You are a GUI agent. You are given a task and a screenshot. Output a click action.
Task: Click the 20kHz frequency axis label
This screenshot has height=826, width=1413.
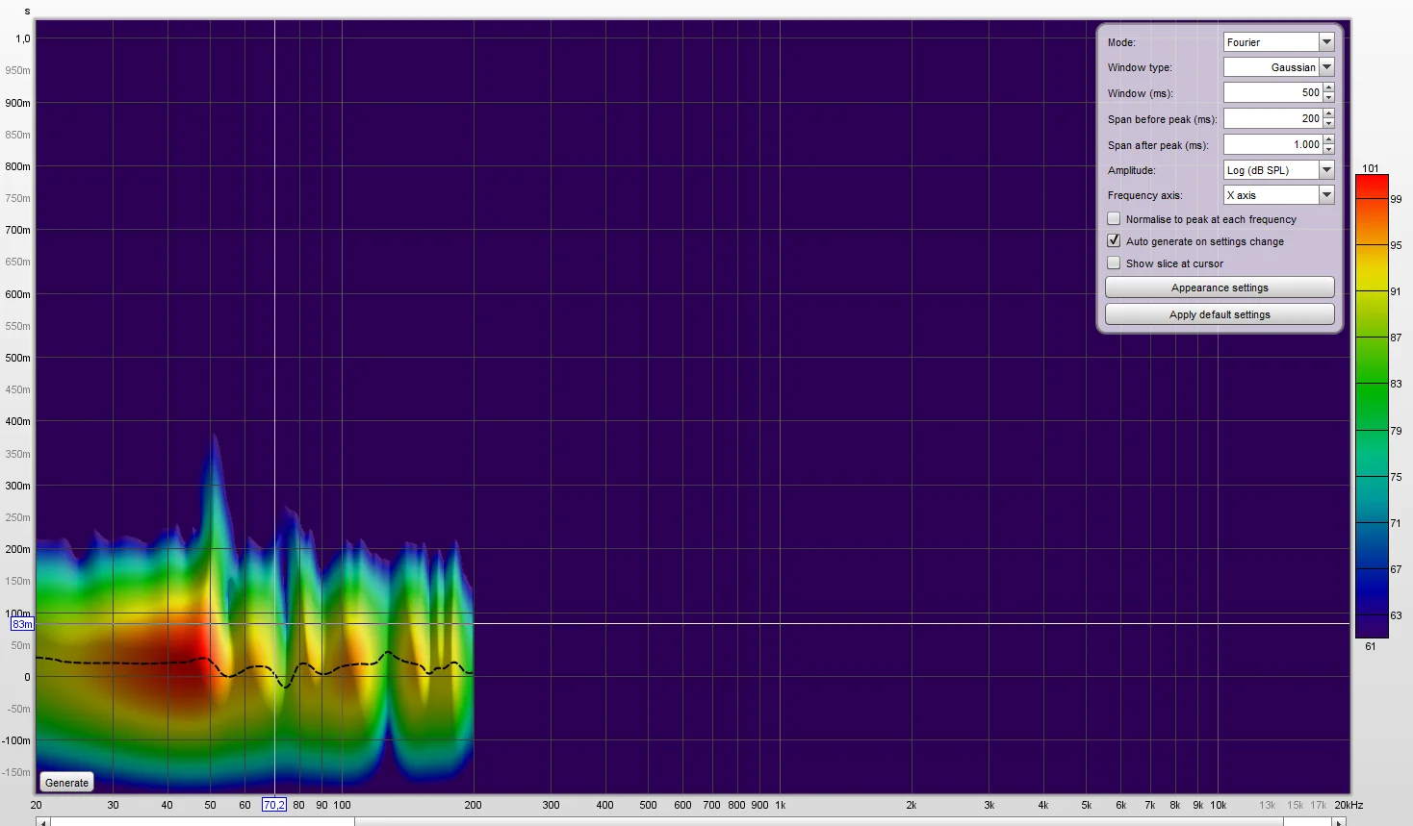click(1349, 805)
